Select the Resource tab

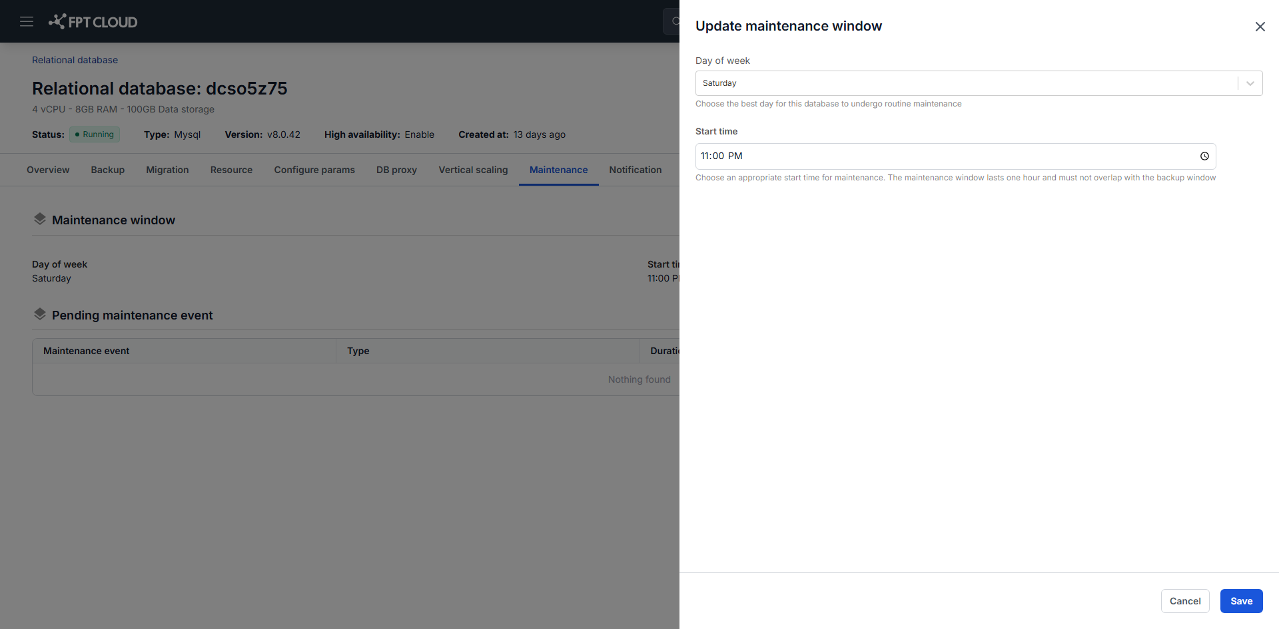click(x=231, y=170)
